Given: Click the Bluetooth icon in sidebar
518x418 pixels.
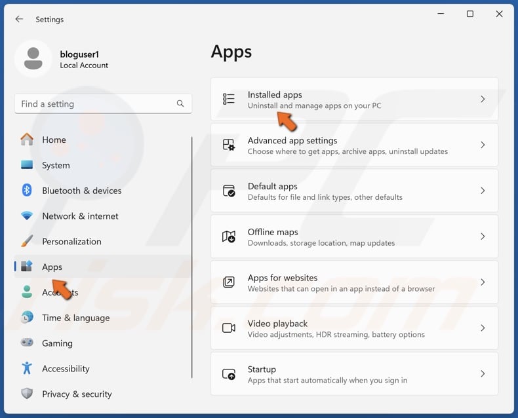Looking at the screenshot, I should (x=27, y=190).
